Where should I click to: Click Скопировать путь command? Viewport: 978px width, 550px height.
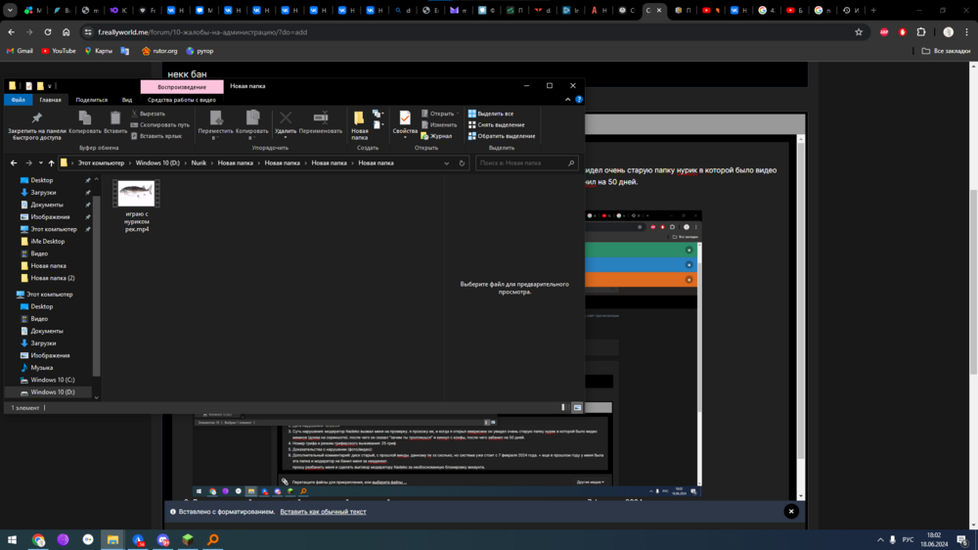[160, 125]
